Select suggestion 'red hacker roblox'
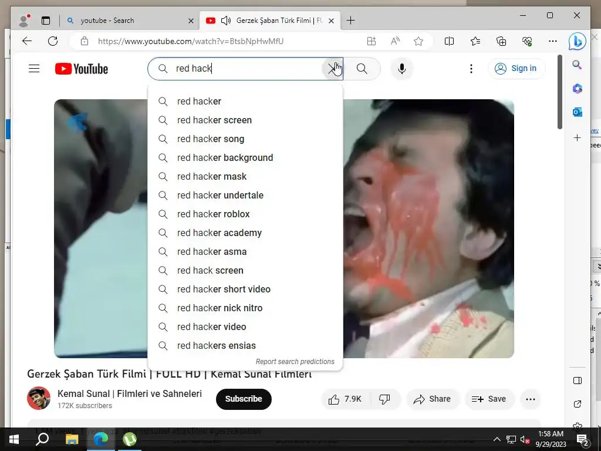Image resolution: width=601 pixels, height=451 pixels. [x=245, y=214]
